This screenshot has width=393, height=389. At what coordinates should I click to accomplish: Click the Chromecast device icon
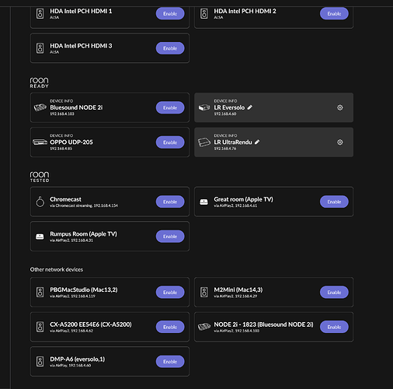(40, 202)
